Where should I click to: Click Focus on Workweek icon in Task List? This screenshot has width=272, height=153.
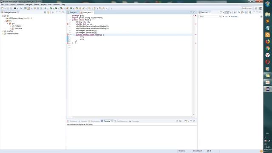tap(235, 12)
